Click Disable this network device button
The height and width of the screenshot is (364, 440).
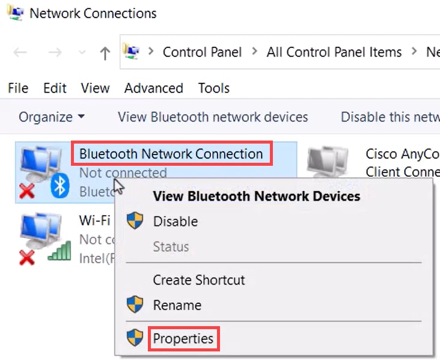pyautogui.click(x=390, y=117)
